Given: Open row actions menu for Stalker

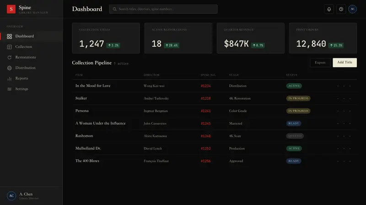Looking at the screenshot, I should click(x=344, y=98).
